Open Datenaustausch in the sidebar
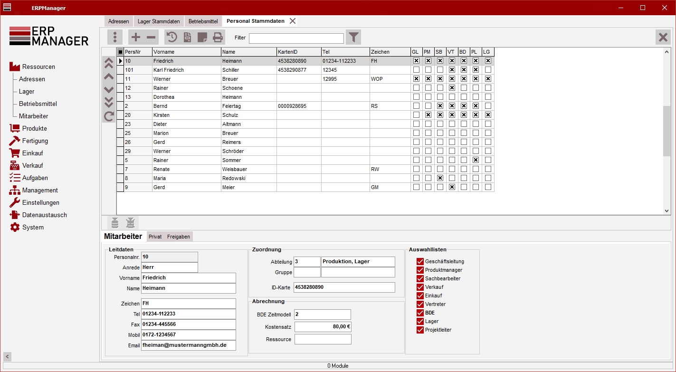676x372 pixels. point(38,215)
